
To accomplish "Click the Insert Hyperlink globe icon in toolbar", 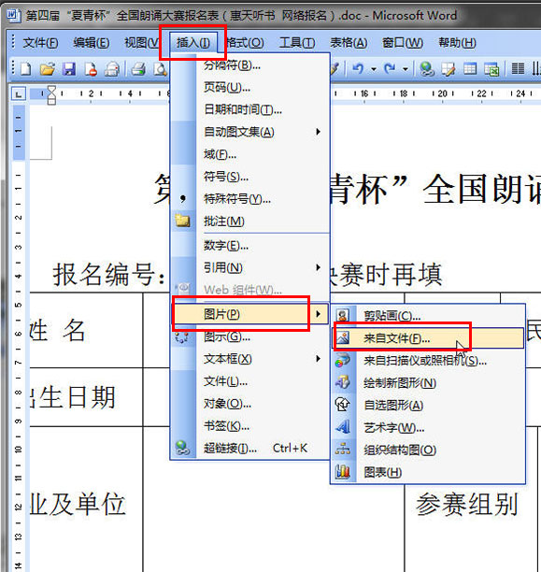I will [426, 68].
